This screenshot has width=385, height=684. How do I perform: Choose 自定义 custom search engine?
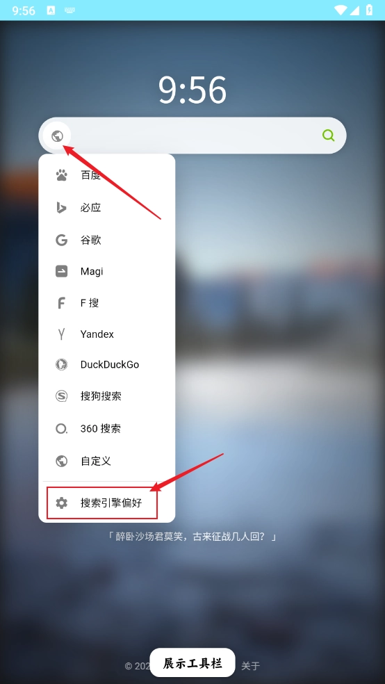[107, 461]
